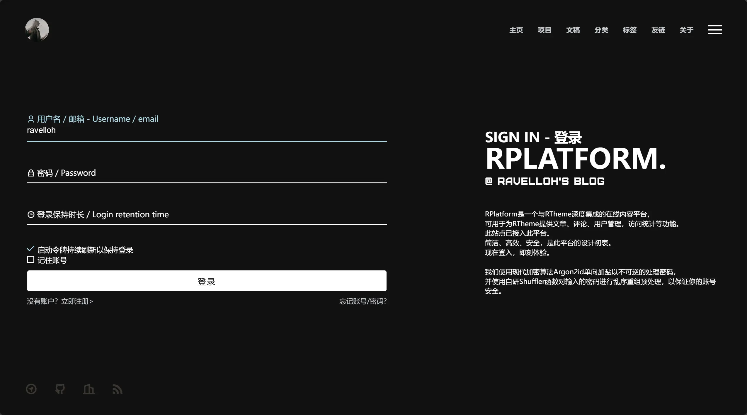This screenshot has width=747, height=415.
Task: Follow the 没有账户？立即注册 link
Action: pos(60,301)
